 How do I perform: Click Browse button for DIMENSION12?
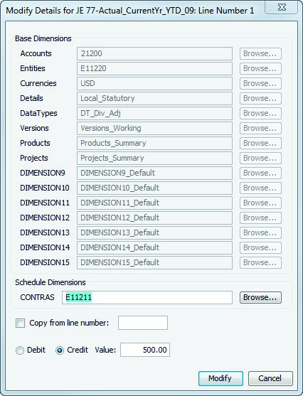coord(260,218)
